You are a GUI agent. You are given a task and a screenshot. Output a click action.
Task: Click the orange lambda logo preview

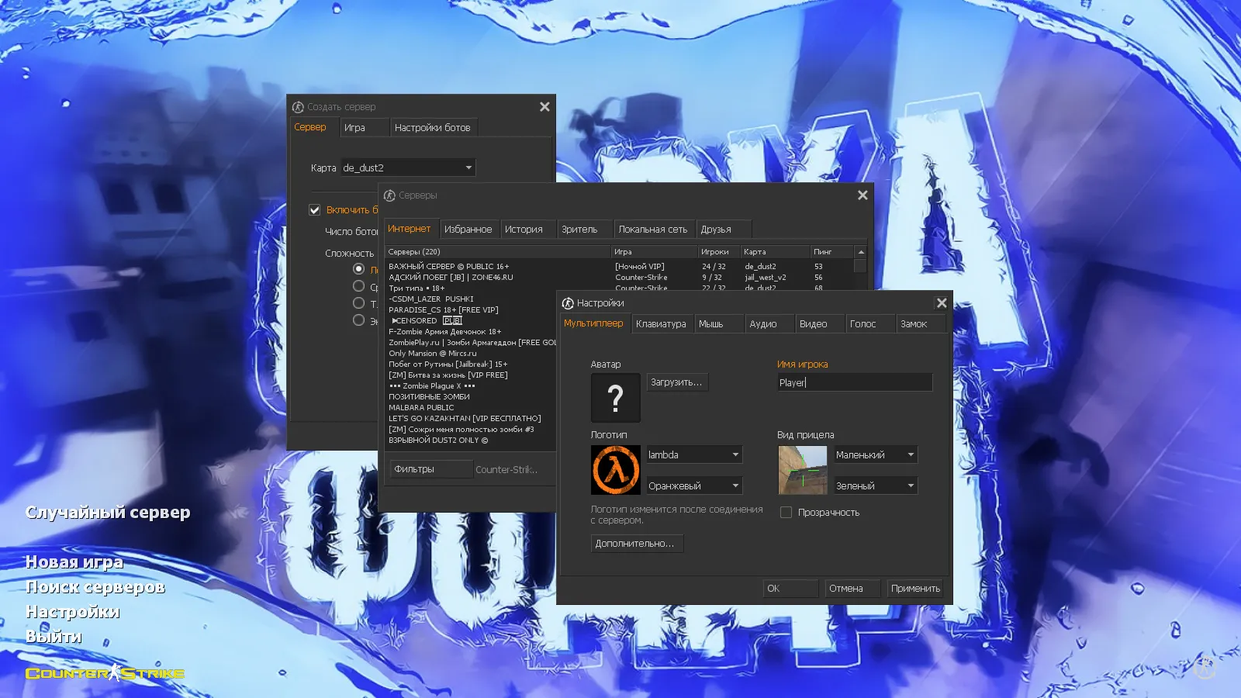pos(614,469)
